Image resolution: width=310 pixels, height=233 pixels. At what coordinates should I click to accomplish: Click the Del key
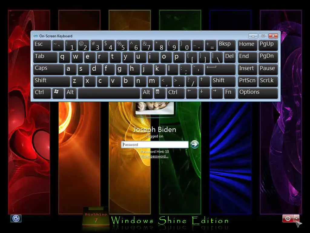coord(229,57)
